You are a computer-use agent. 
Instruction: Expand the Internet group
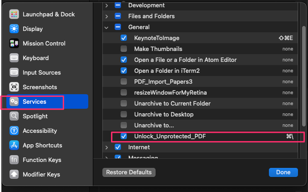pyautogui.click(x=106, y=147)
